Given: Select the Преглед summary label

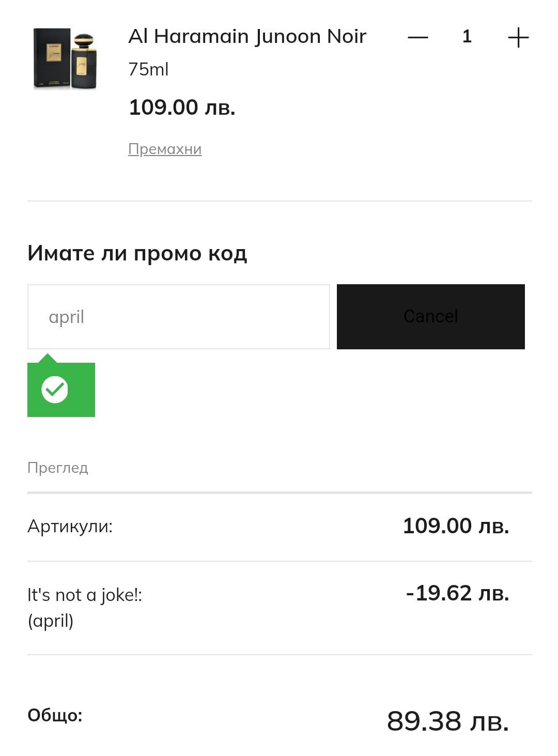Looking at the screenshot, I should [x=58, y=468].
